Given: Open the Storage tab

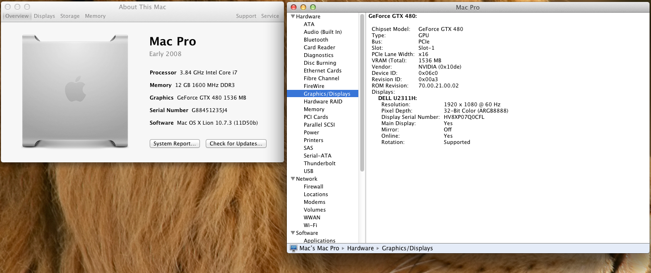Looking at the screenshot, I should coord(70,16).
